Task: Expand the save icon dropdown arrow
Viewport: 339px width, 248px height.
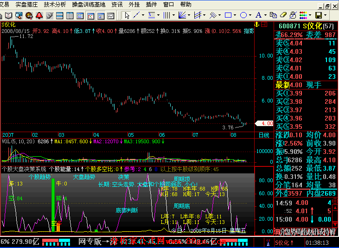Action: click(325, 15)
